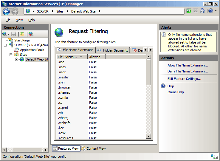Screen dimensions: 220x161
Task: Select the .config extension row
Action: coord(101,97)
